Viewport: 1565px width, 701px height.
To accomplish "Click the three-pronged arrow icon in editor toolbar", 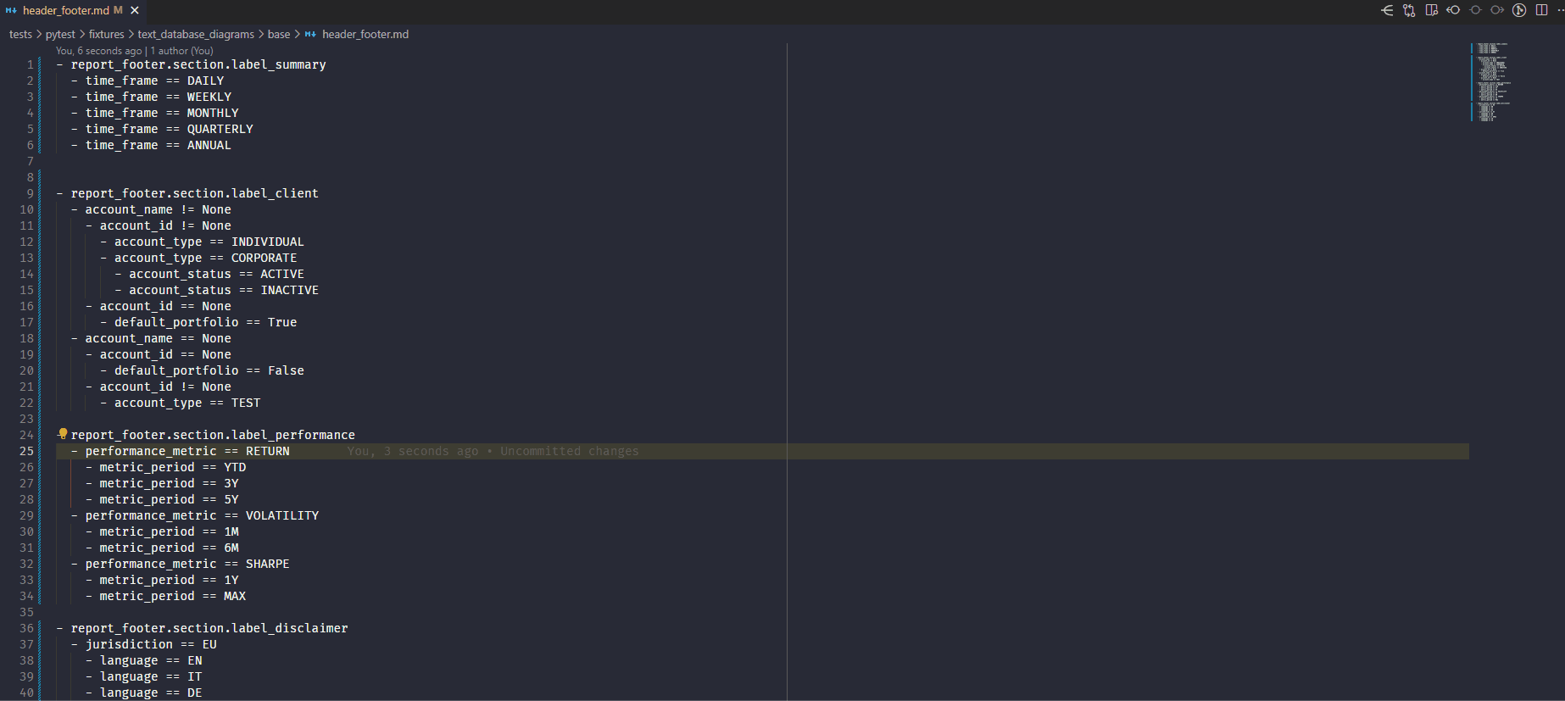I will (1387, 10).
